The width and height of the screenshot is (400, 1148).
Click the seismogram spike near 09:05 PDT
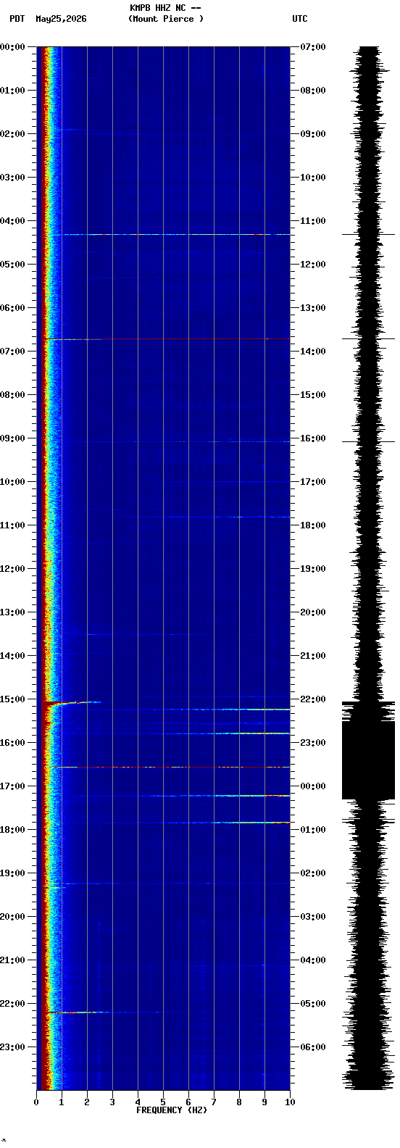click(x=369, y=441)
